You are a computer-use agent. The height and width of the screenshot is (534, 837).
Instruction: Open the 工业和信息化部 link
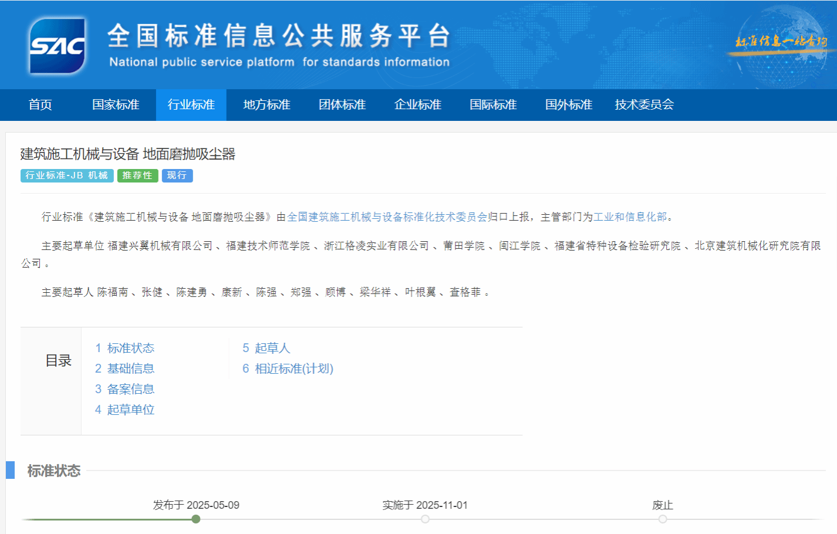[630, 217]
